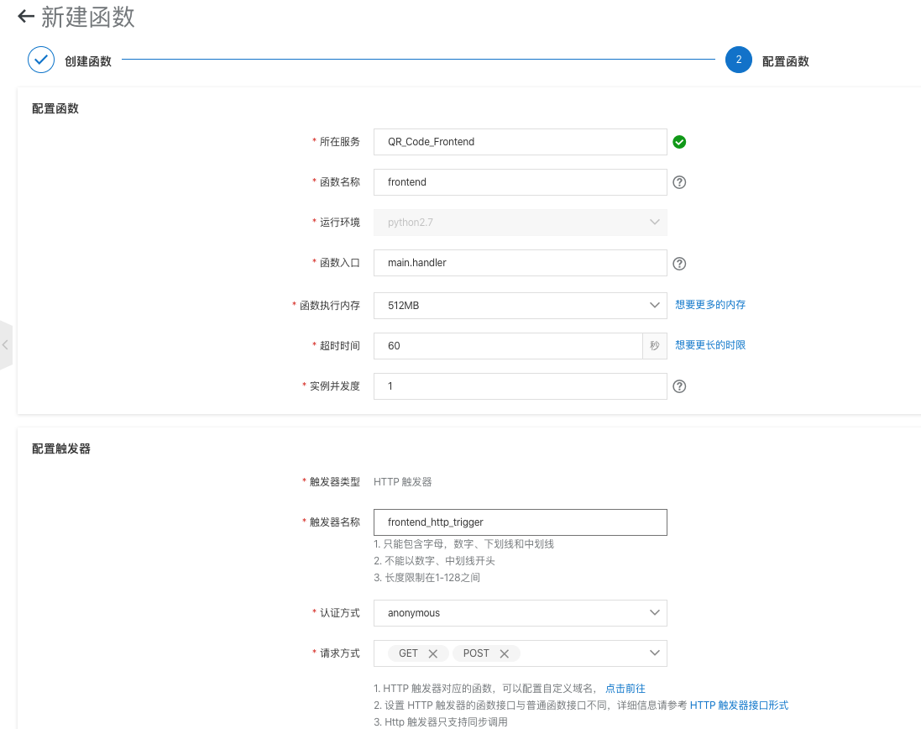Click the HTTP 触发器 type text
This screenshot has width=921, height=729.
pos(402,482)
